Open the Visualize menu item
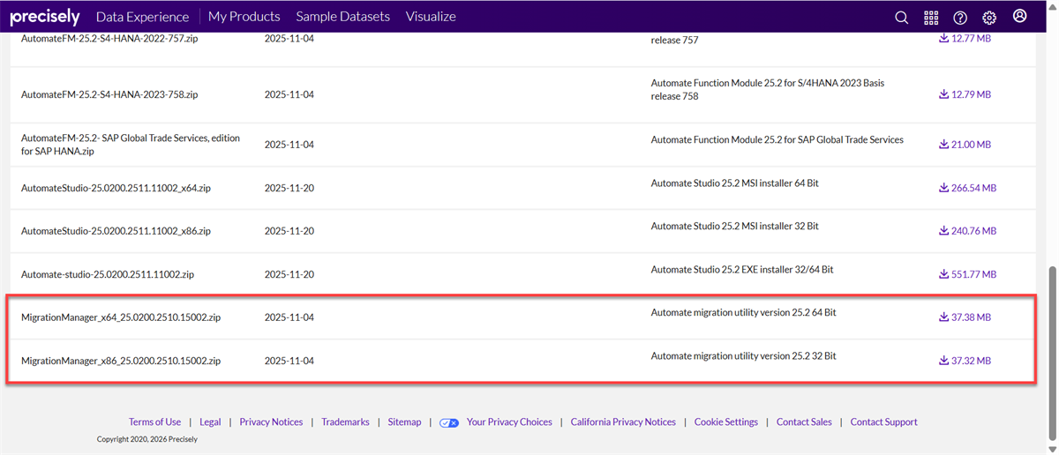1059x455 pixels. tap(431, 17)
